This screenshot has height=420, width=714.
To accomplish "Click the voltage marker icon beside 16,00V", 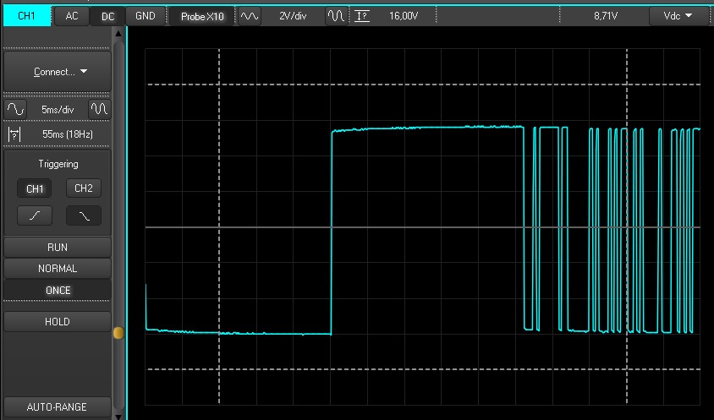I will 362,16.
